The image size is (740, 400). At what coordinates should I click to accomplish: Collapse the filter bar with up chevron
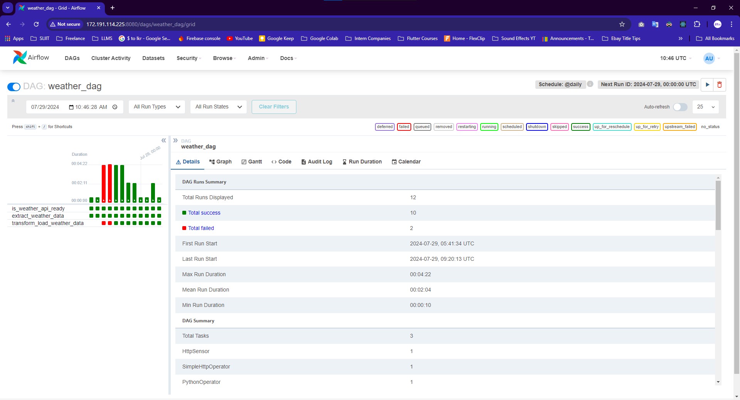(13, 101)
